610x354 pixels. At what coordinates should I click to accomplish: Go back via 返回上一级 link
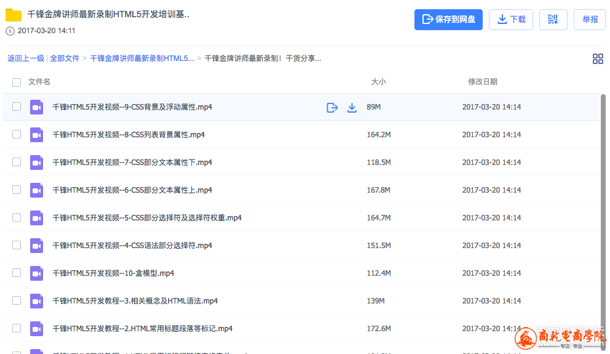pyautogui.click(x=26, y=58)
